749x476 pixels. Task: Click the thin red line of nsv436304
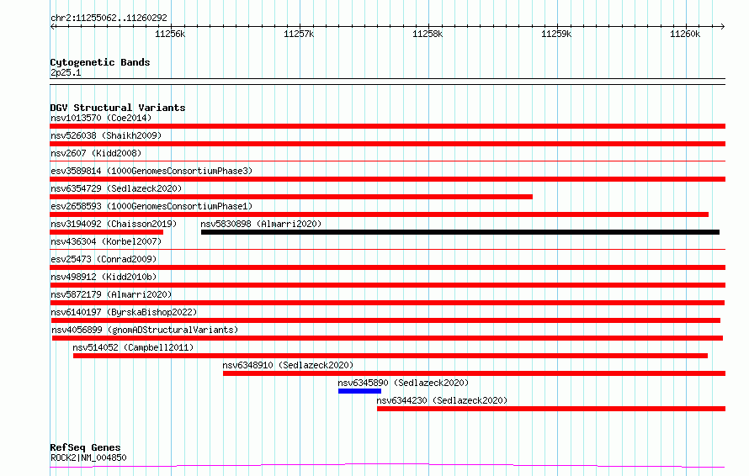point(387,249)
